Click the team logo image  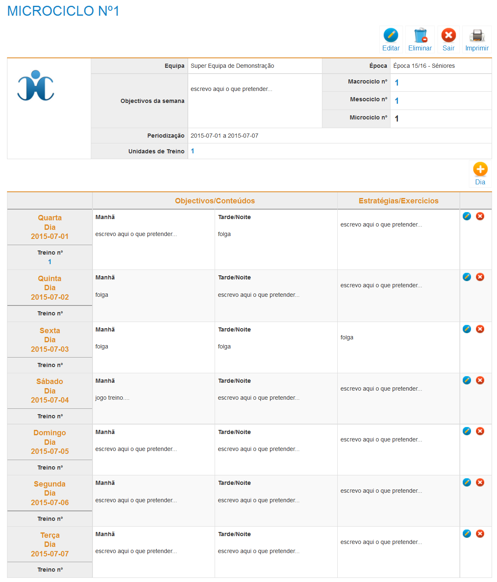tap(36, 86)
